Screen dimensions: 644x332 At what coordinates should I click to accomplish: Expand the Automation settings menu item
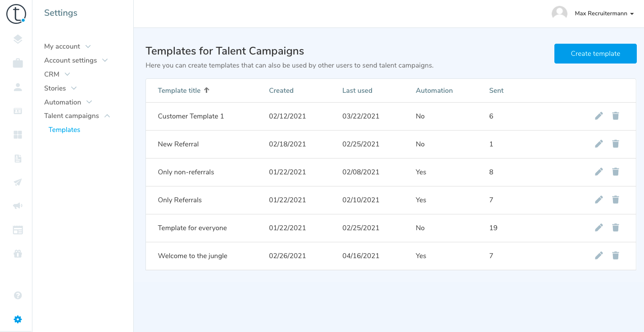pos(68,102)
